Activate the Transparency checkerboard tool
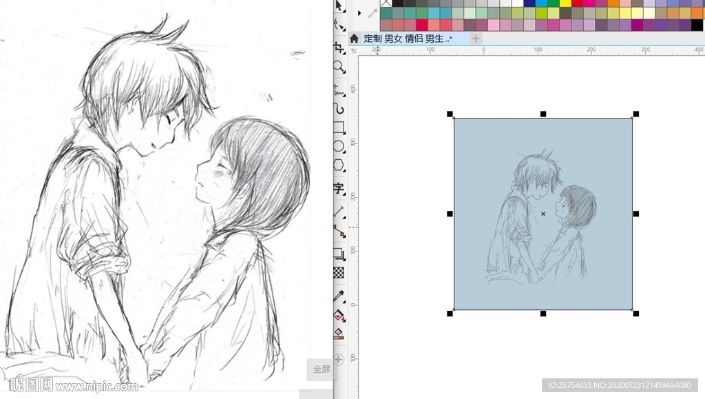Screen dimensions: 705x399 pyautogui.click(x=339, y=272)
